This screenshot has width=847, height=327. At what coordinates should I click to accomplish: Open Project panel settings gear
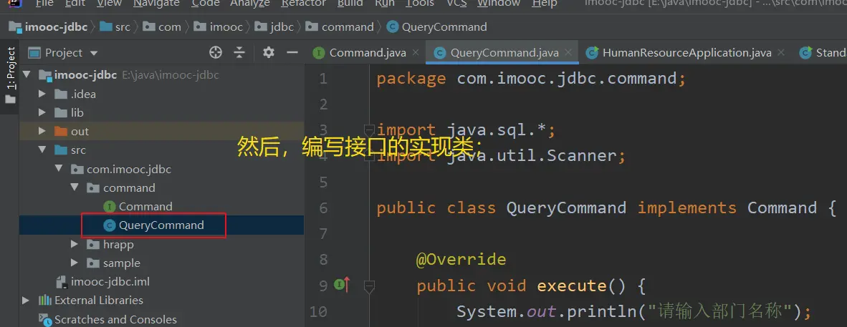click(x=269, y=52)
